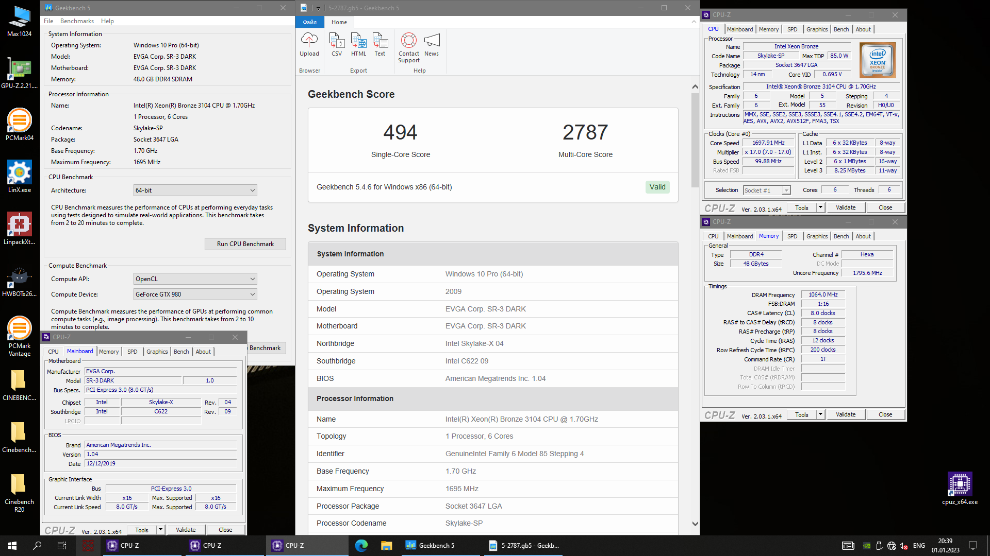The width and height of the screenshot is (990, 556).
Task: Open Windows Start menu
Action: coord(12,546)
